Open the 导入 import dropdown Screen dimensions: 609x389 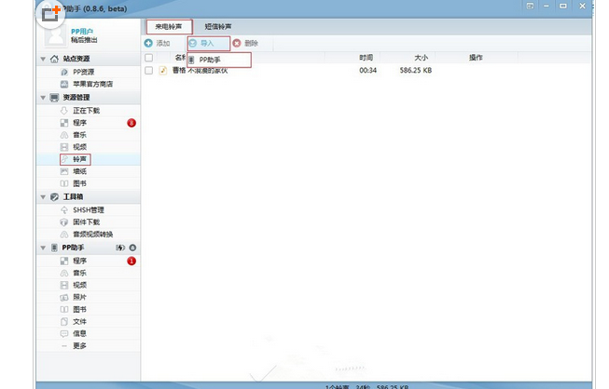click(x=209, y=44)
